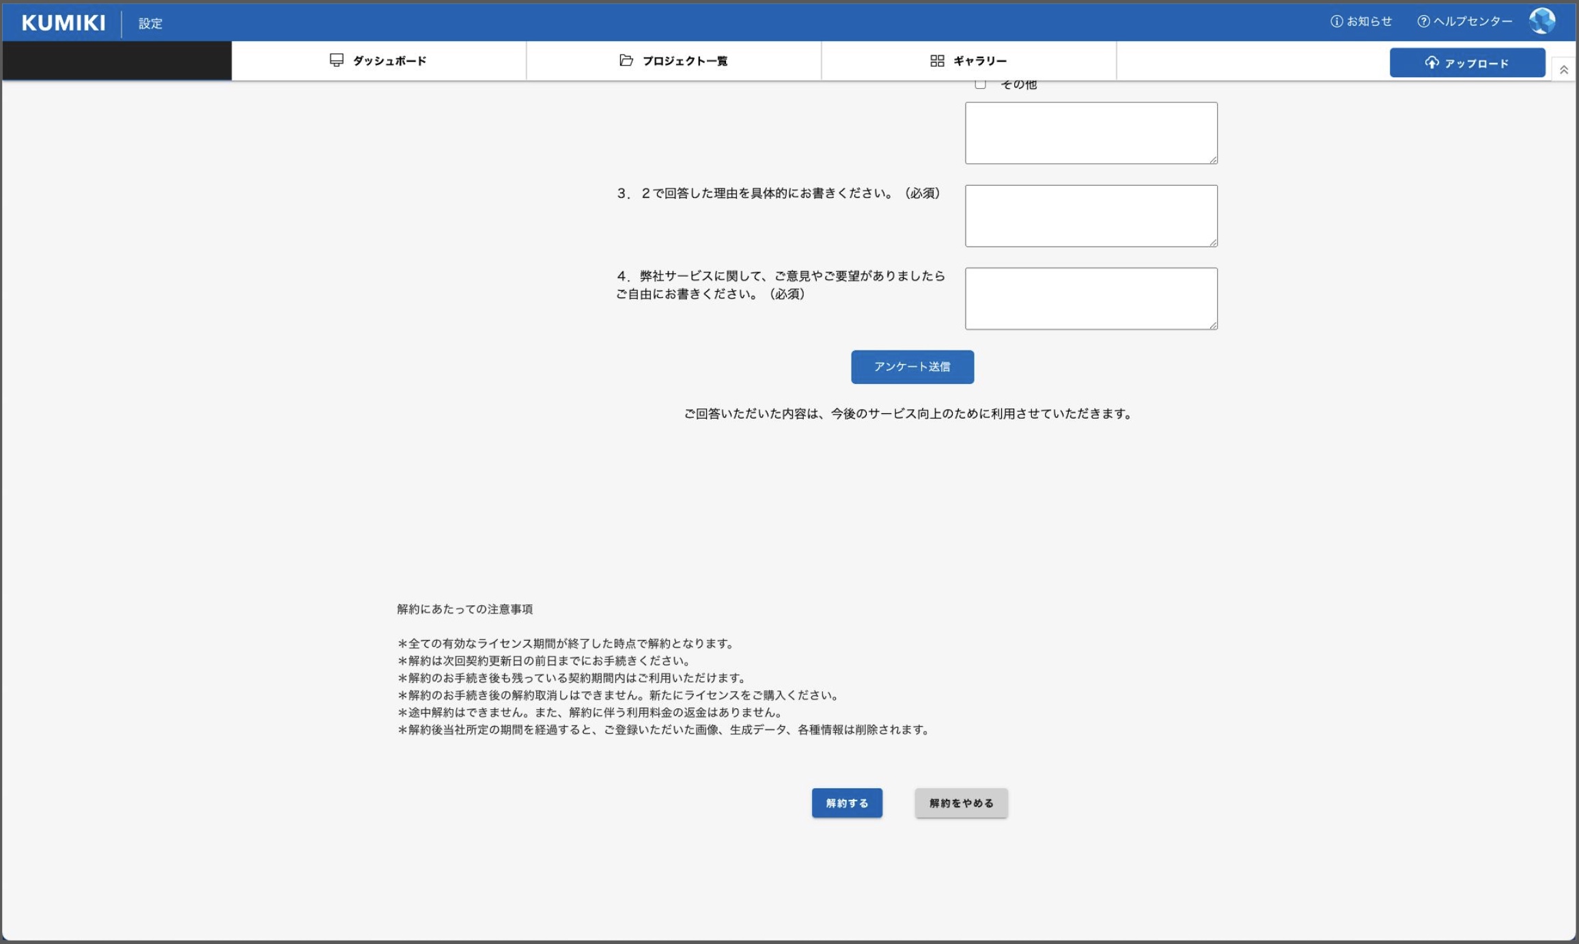
Task: Click the KUMIKI logo
Action: [x=64, y=23]
